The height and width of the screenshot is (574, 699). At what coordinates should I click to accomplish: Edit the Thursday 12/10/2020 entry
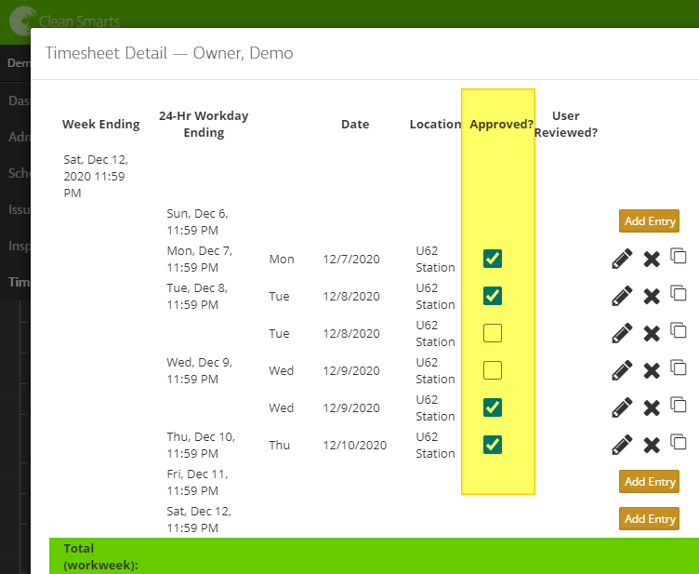click(x=622, y=445)
